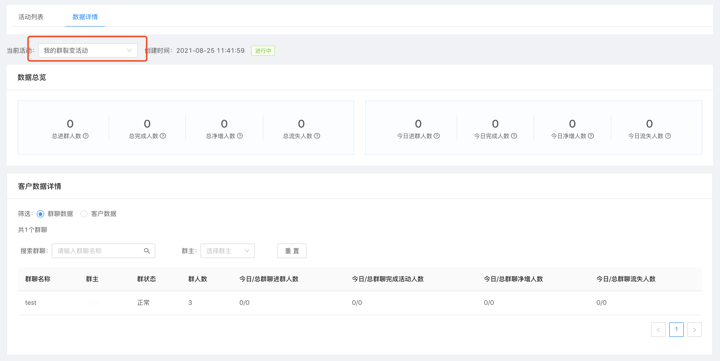Select the 客户数据 radio button

[x=84, y=214]
